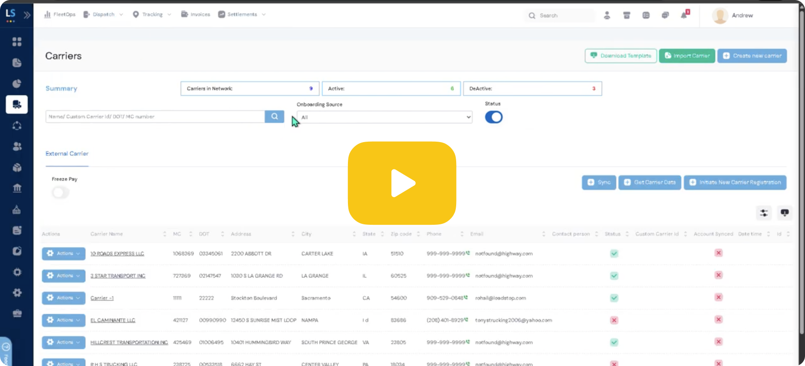The image size is (805, 366).
Task: Click the DeActive count summary box
Action: click(533, 88)
